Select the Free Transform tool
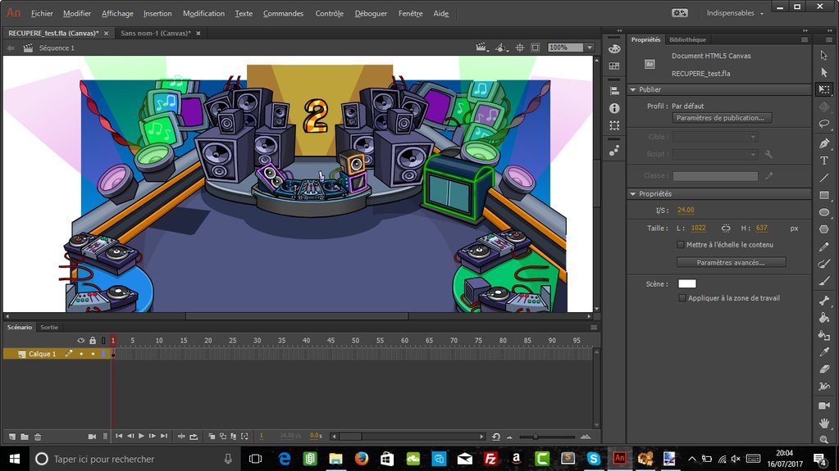 [x=824, y=89]
